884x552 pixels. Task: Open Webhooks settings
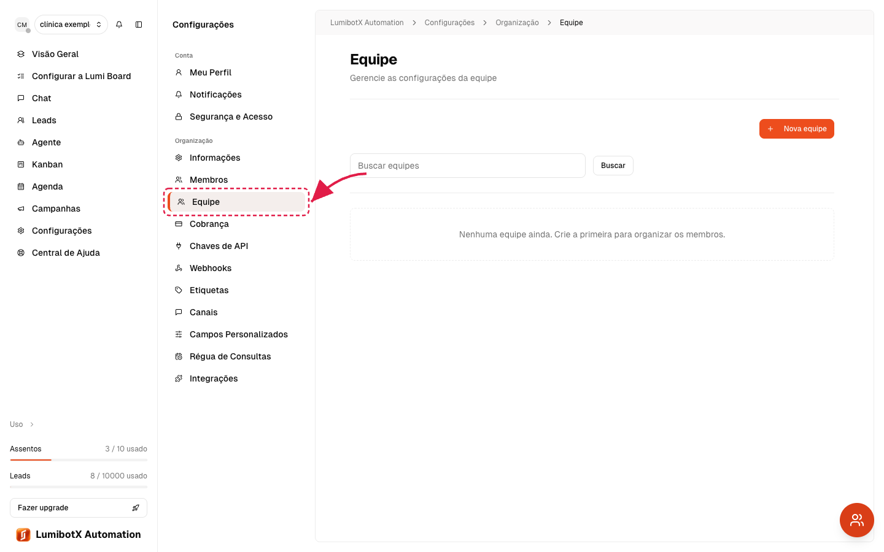[236, 268]
